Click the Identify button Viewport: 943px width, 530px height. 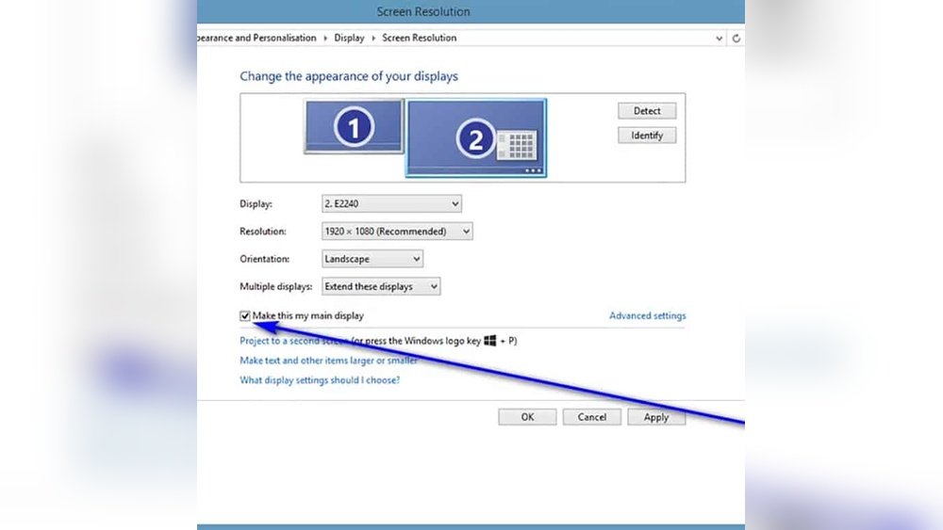(x=647, y=136)
